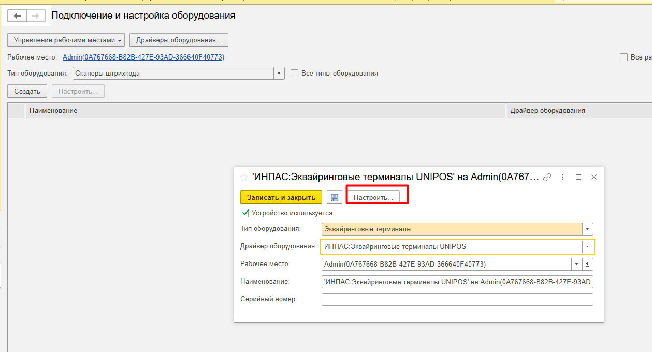Click the floppy disk save icon
This screenshot has width=652, height=352.
pyautogui.click(x=334, y=198)
